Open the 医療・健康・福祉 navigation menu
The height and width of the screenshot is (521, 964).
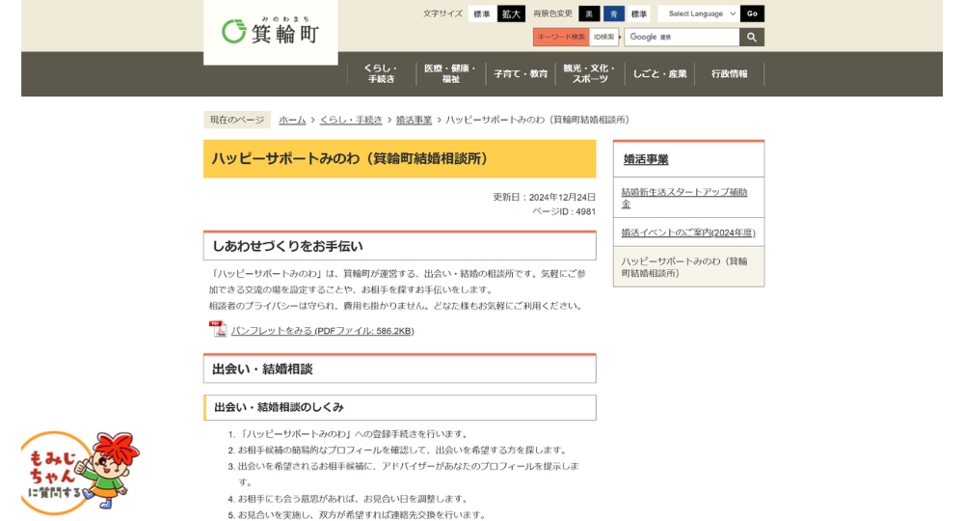(x=450, y=73)
